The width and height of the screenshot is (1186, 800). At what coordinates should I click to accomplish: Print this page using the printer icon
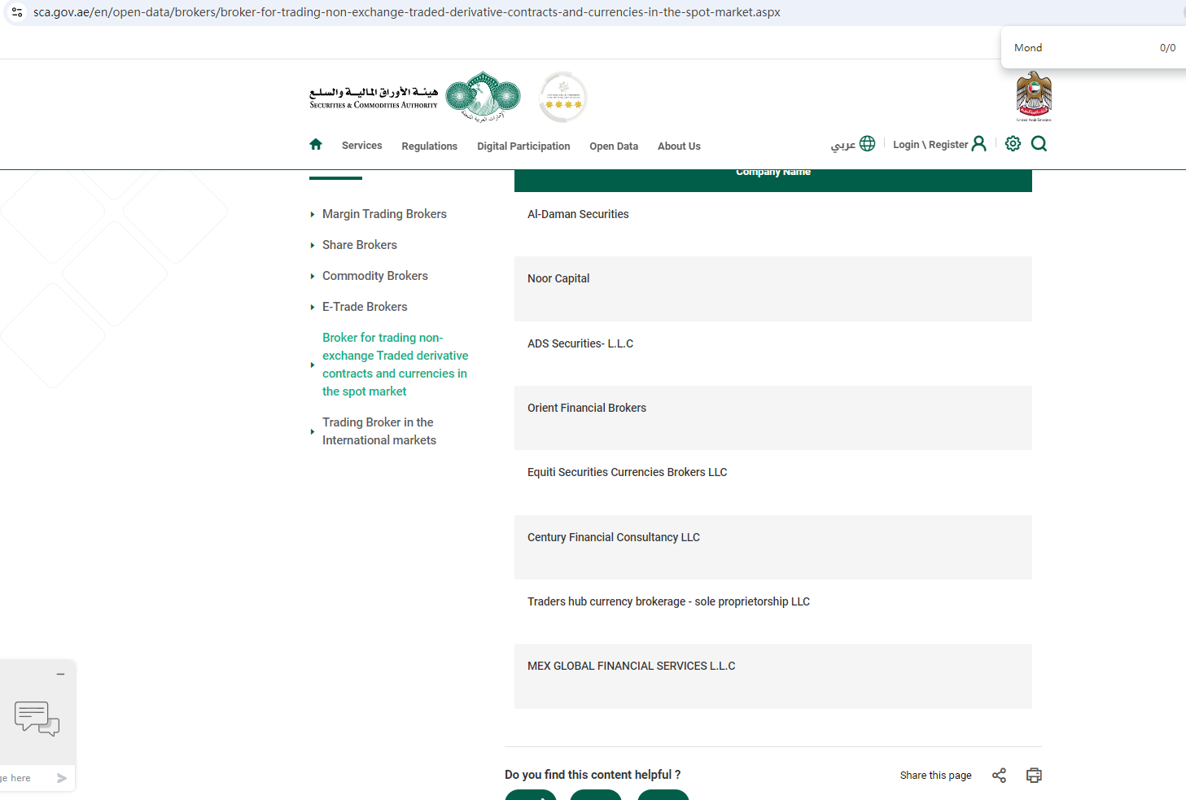pos(1034,776)
